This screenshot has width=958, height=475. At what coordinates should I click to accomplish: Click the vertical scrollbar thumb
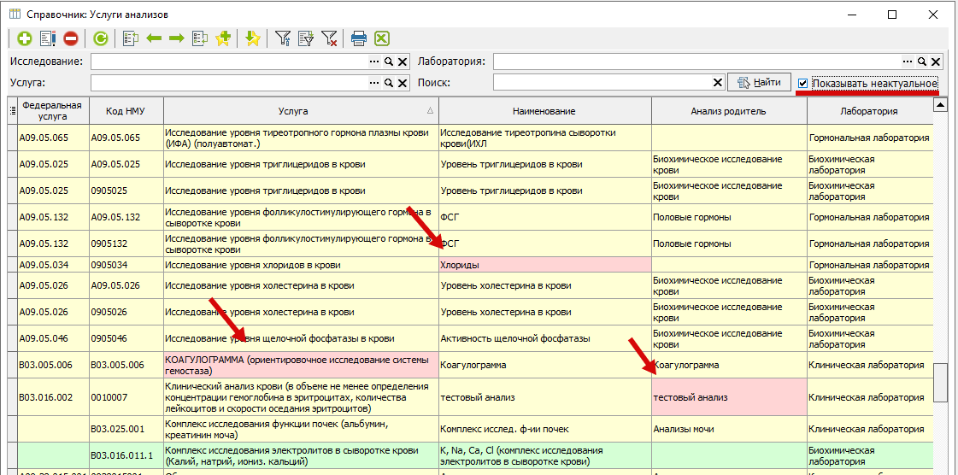click(x=941, y=382)
